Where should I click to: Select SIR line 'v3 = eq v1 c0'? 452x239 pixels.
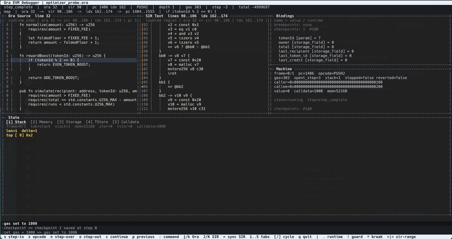point(183,29)
